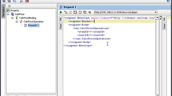Switch the request editor to Raw tab
The image size is (172, 96).
[x=61, y=26]
